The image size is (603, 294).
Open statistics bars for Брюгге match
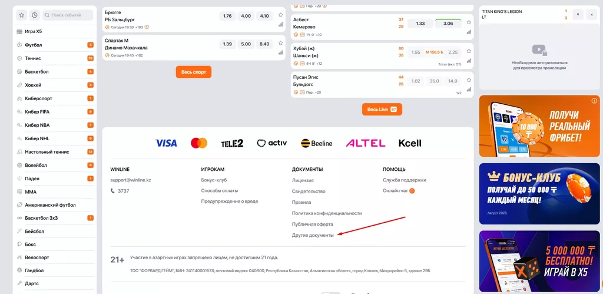tap(280, 25)
